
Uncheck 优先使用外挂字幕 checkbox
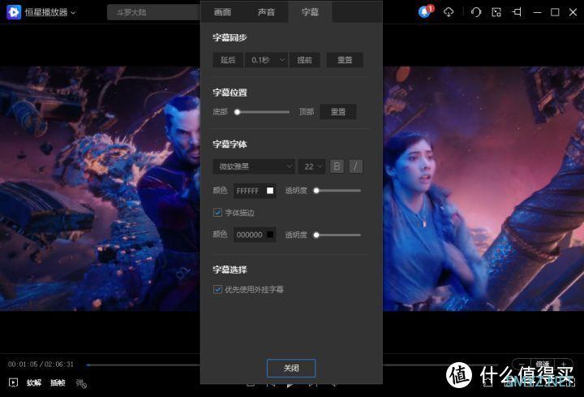pos(217,289)
